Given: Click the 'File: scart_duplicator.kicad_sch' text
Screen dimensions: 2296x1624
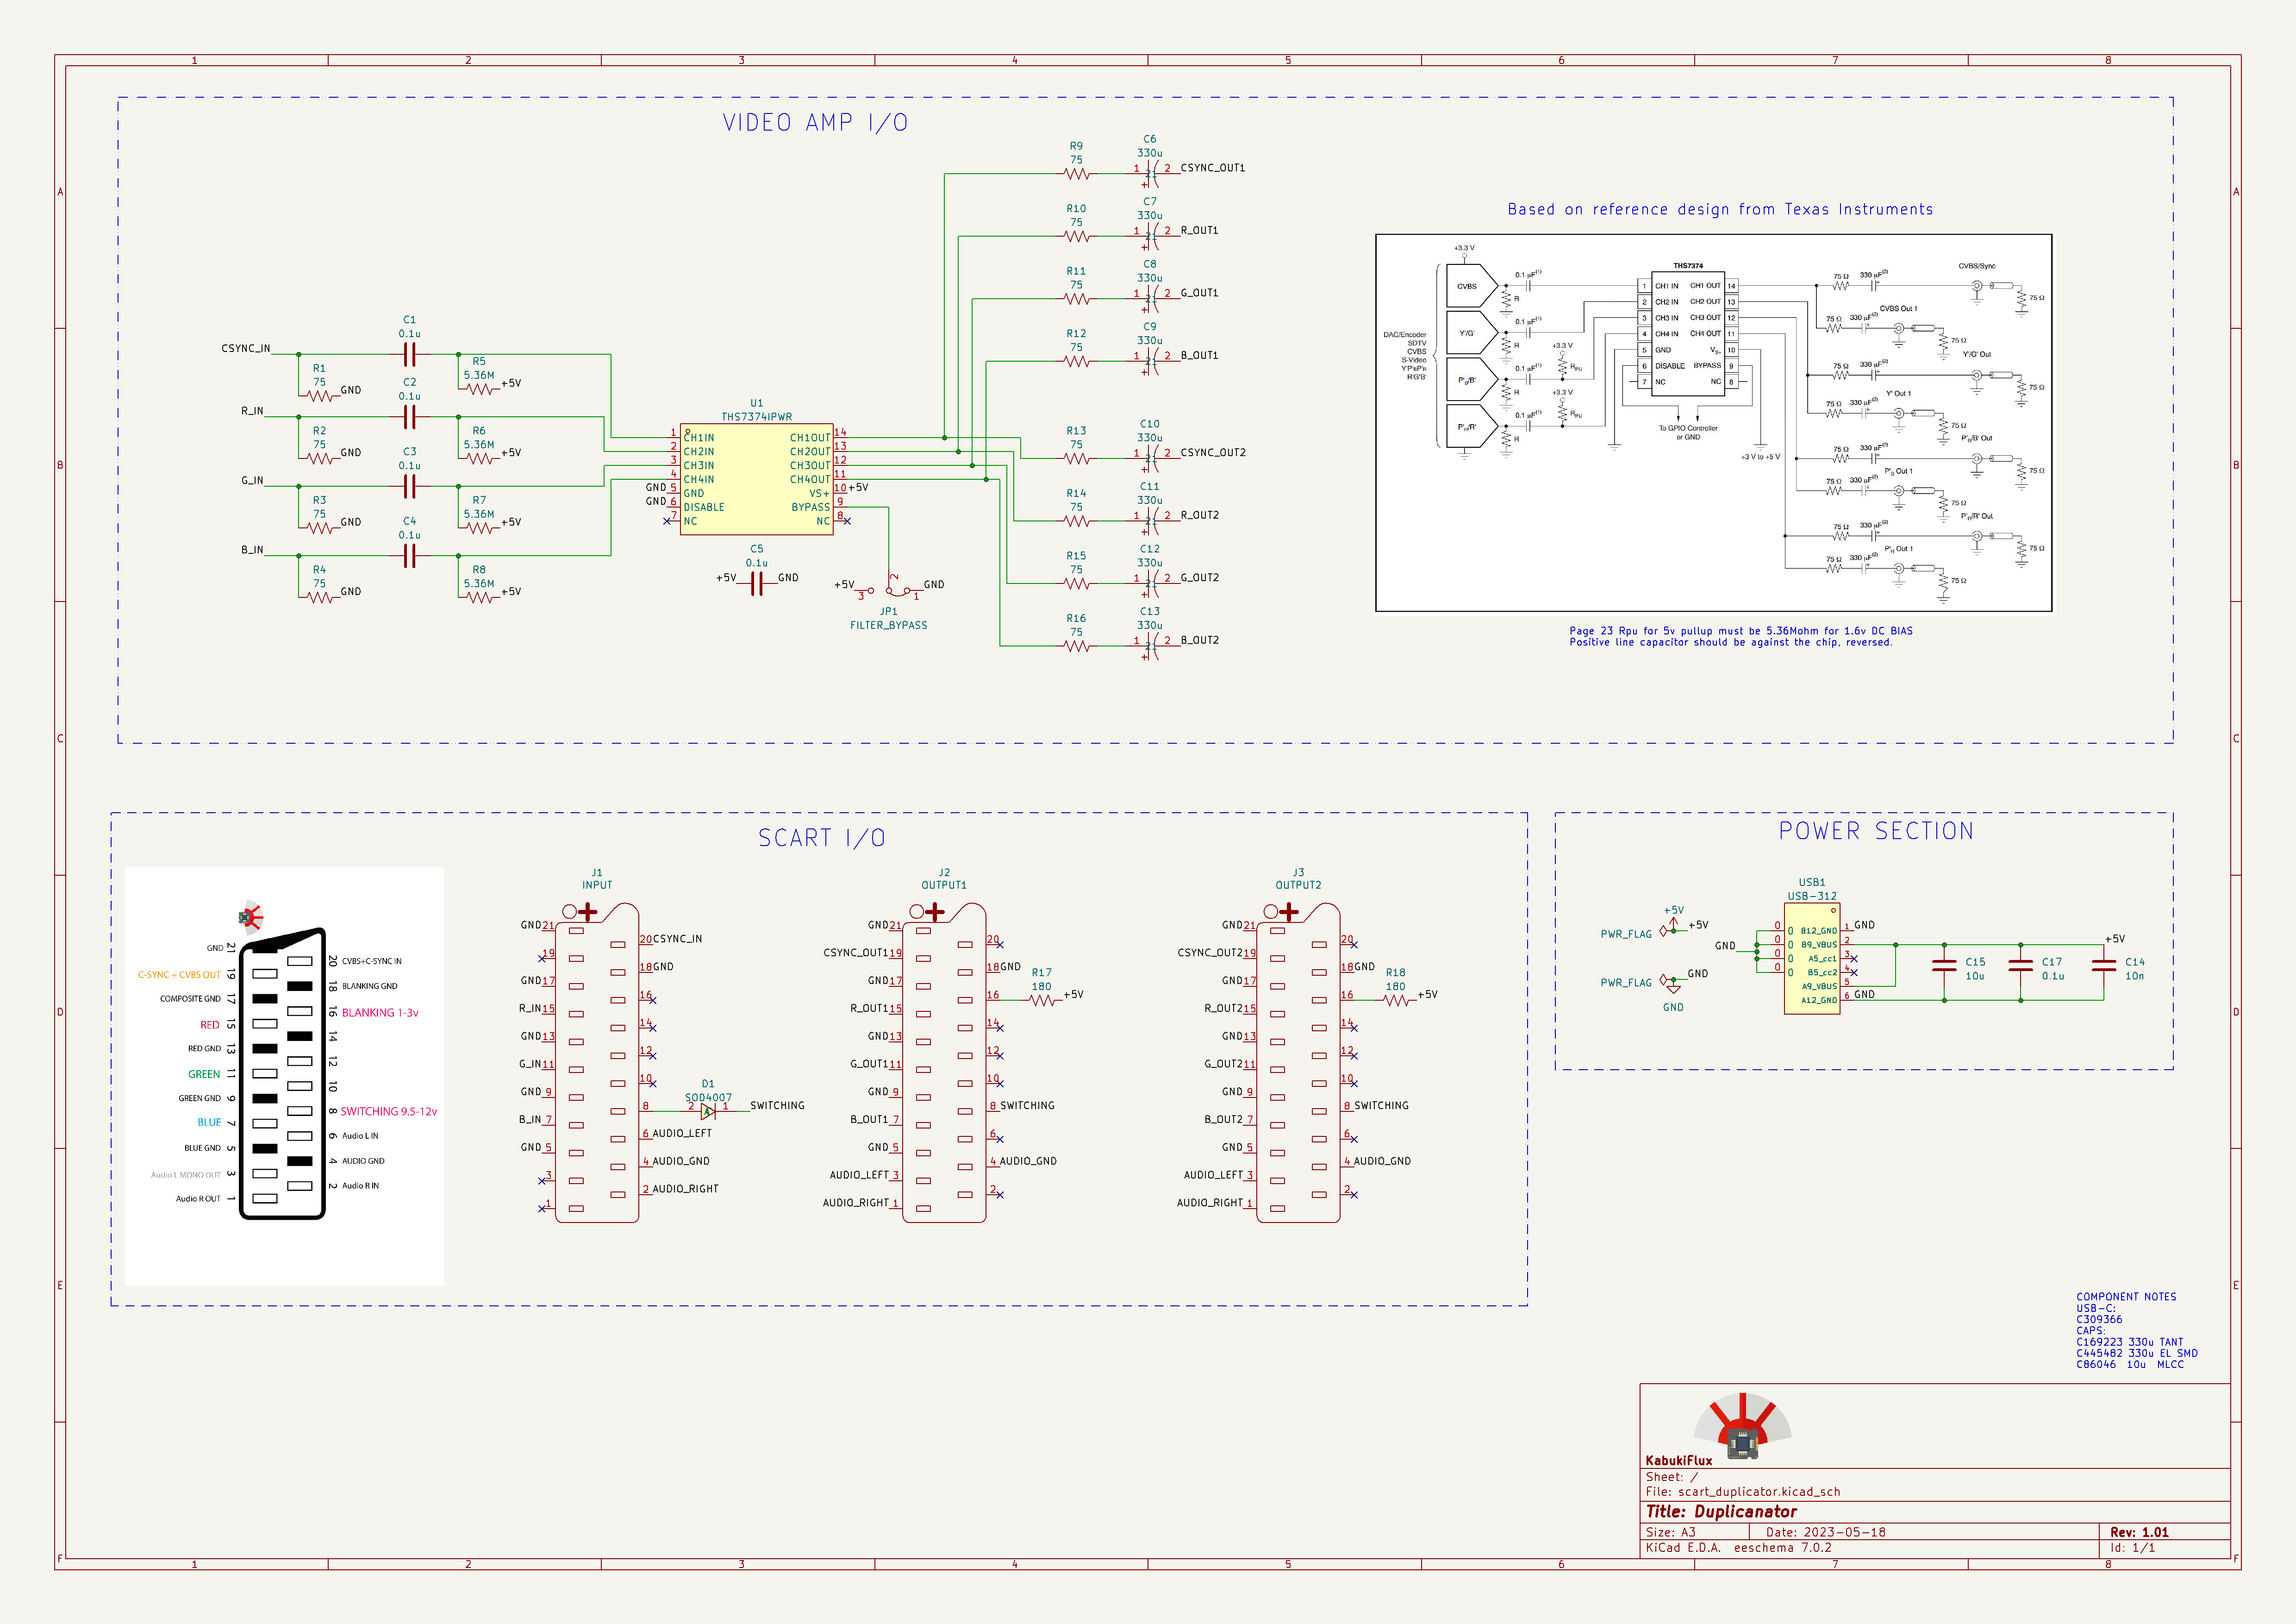Looking at the screenshot, I should click(x=1743, y=1492).
